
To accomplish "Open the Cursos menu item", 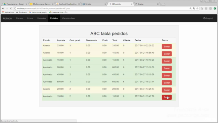I will click(x=19, y=18).
